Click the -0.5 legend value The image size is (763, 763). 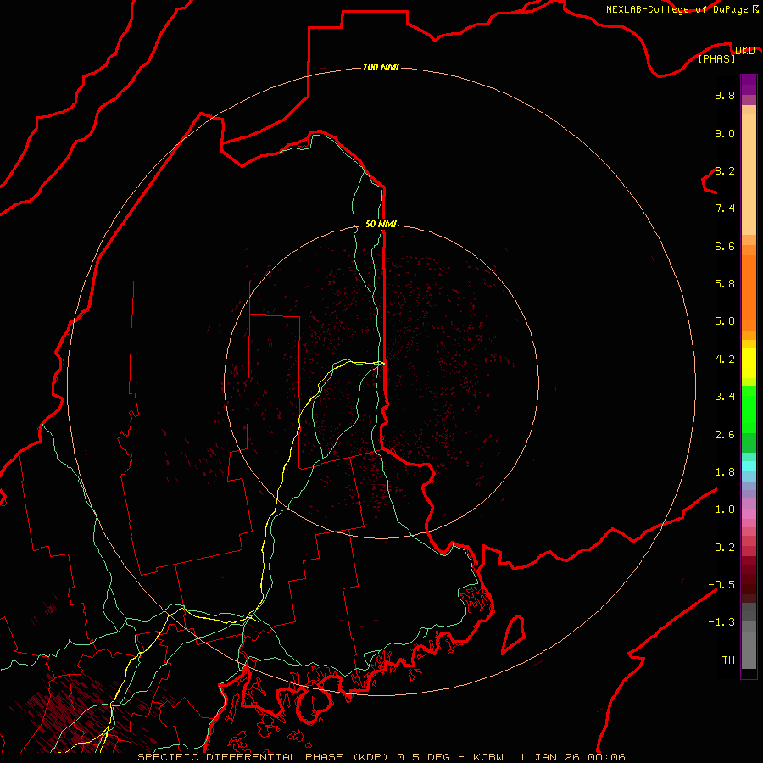point(721,584)
